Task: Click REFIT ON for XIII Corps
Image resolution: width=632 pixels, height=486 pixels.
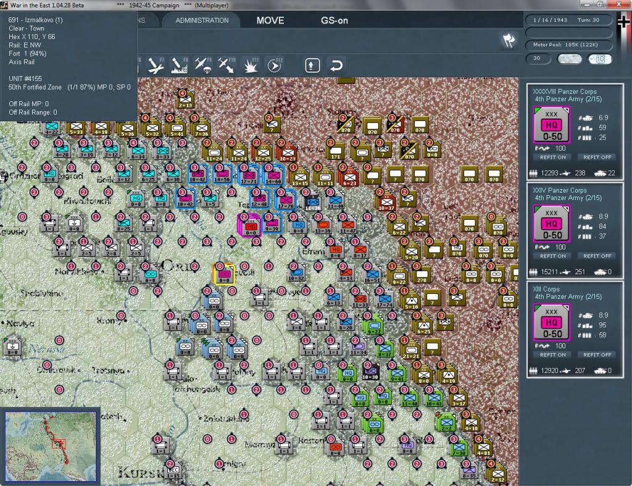Action: coord(552,355)
